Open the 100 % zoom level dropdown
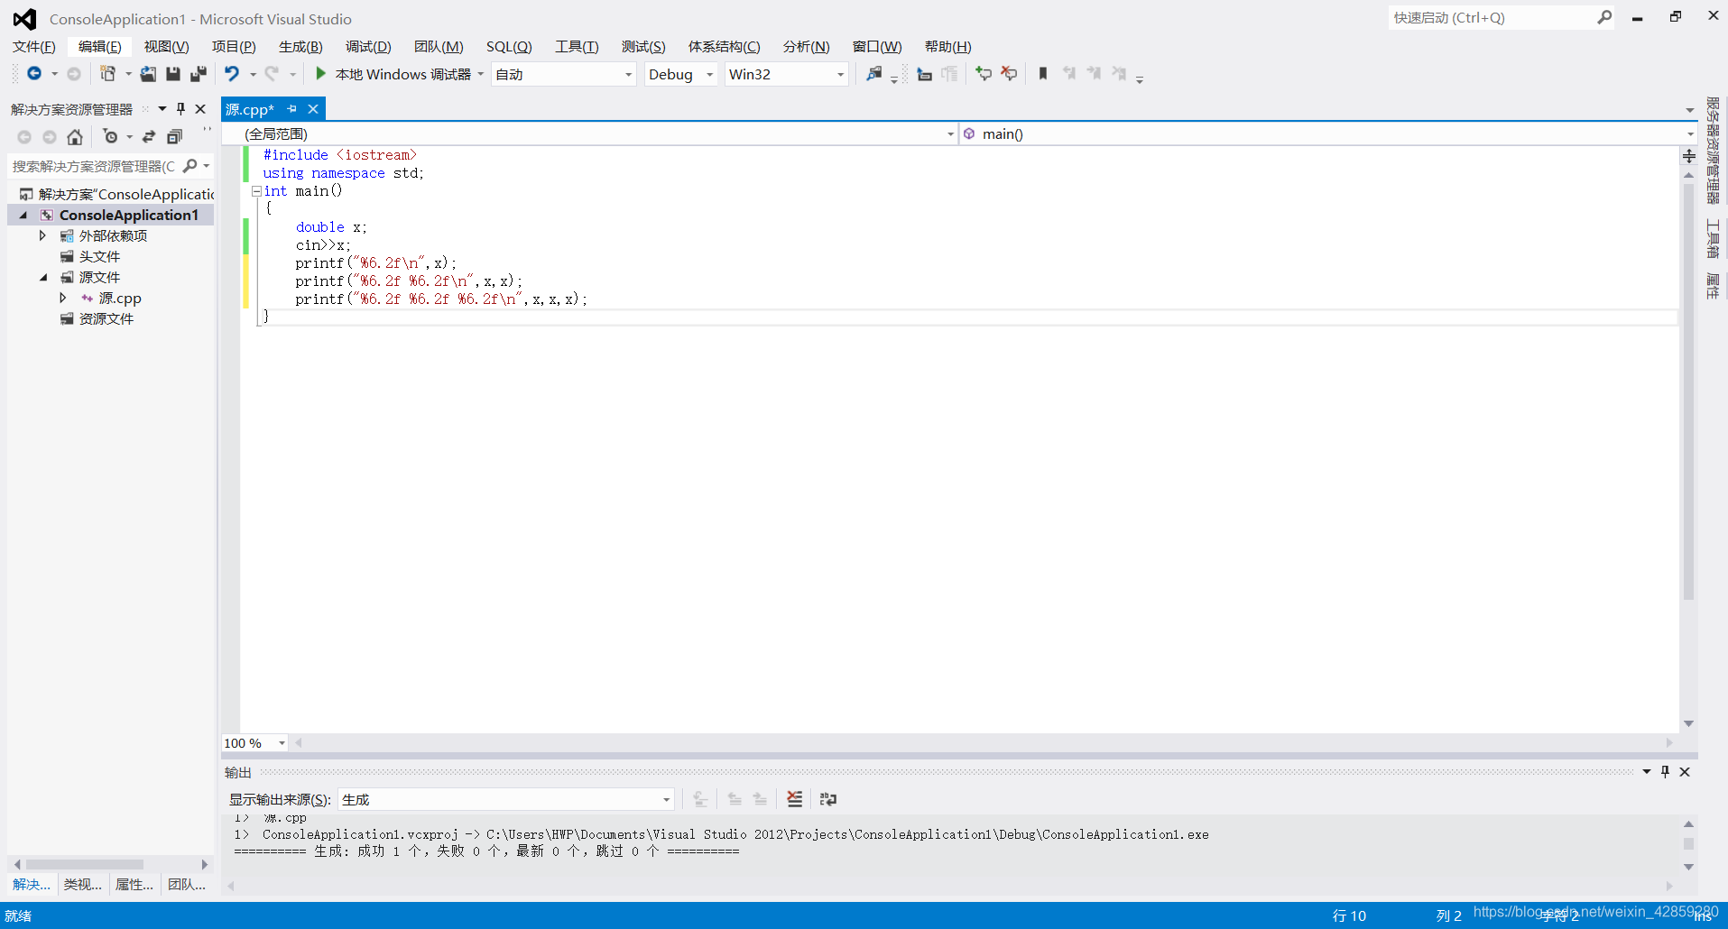Screen dimensions: 1728x929 [282, 743]
